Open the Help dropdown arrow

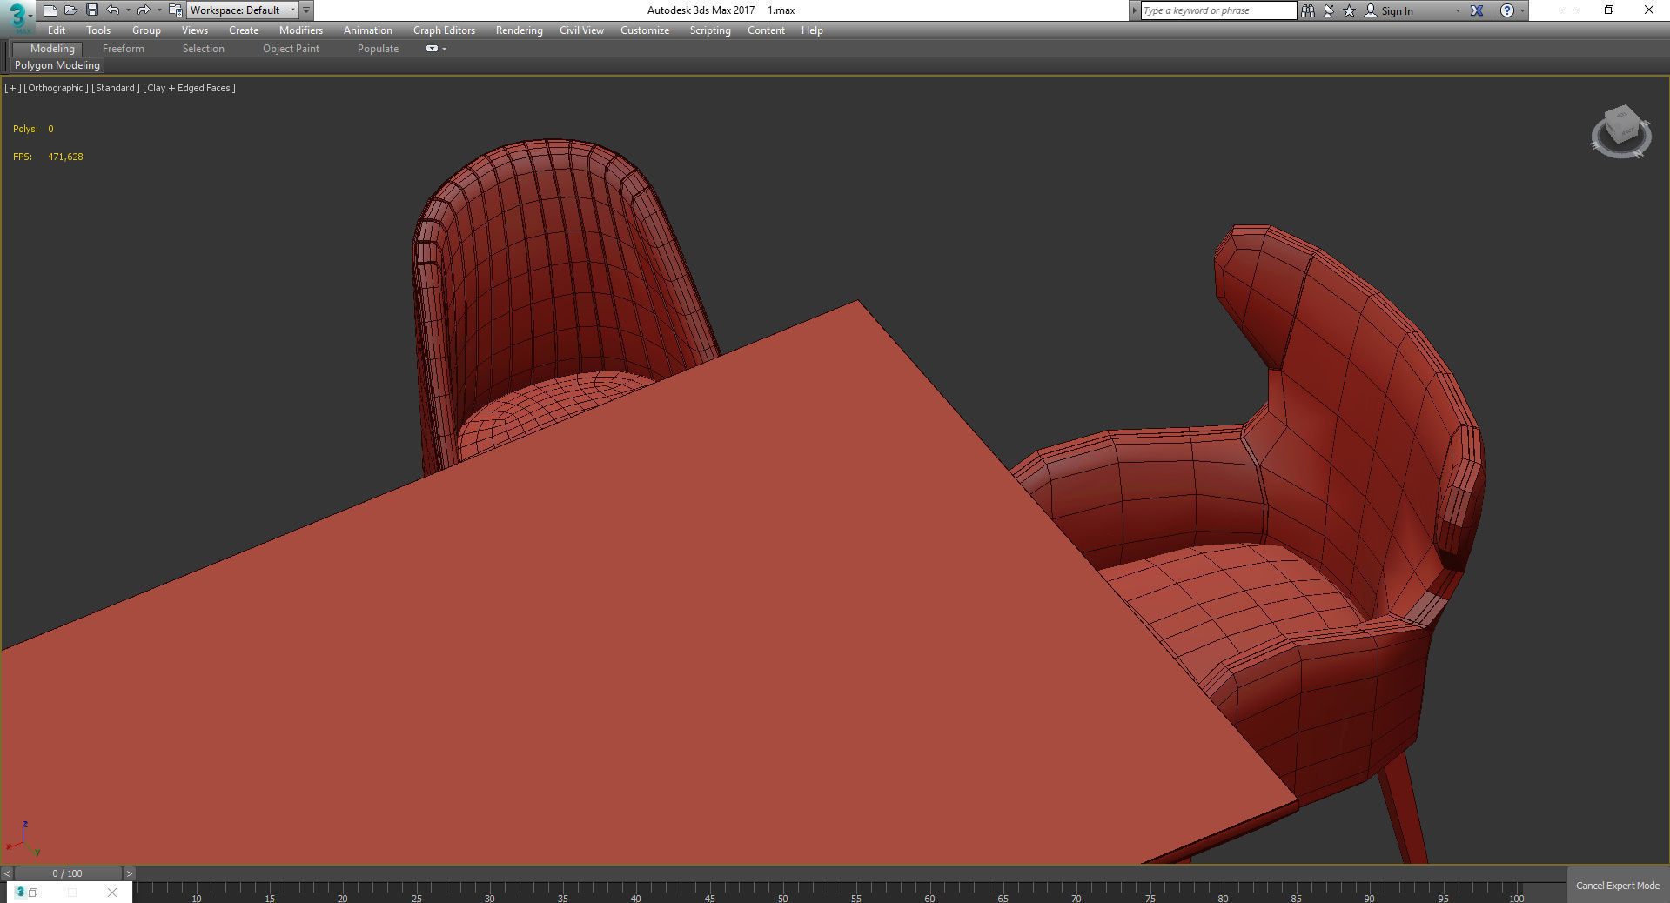click(1522, 10)
